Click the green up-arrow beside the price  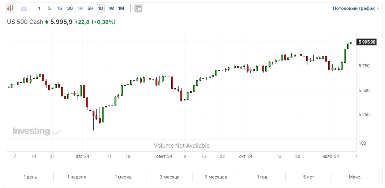point(46,22)
